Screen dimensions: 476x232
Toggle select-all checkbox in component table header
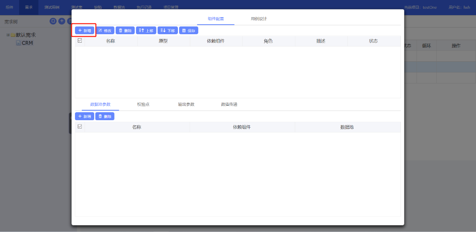pyautogui.click(x=80, y=41)
